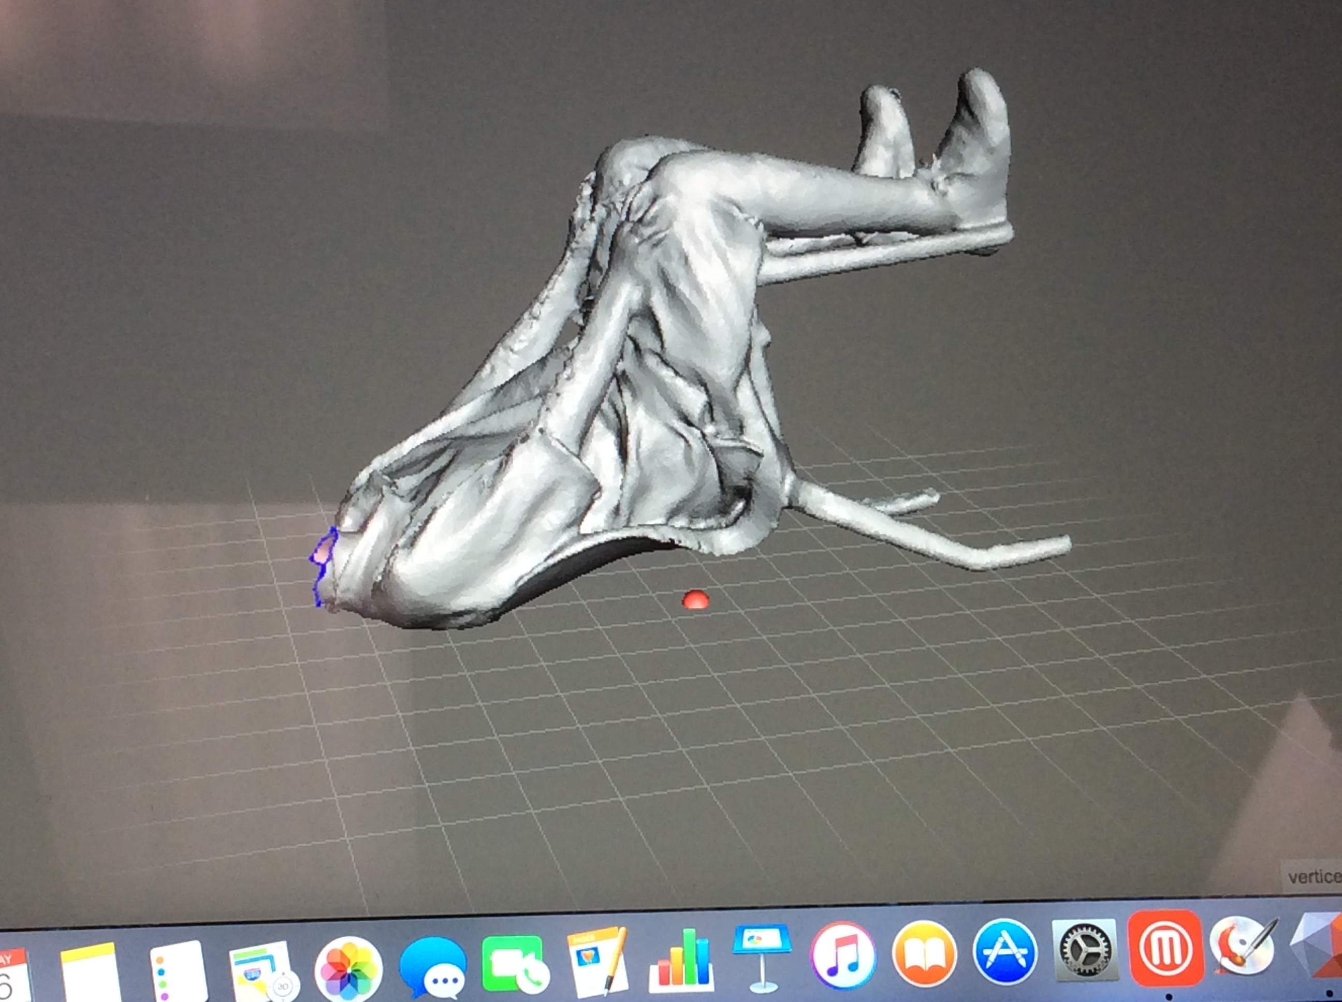The height and width of the screenshot is (1002, 1342).
Task: Open the paintbrush app icon in dock
Action: pos(1243,946)
